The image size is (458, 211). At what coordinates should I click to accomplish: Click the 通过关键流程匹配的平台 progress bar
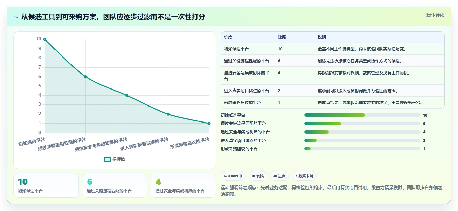click(362, 124)
